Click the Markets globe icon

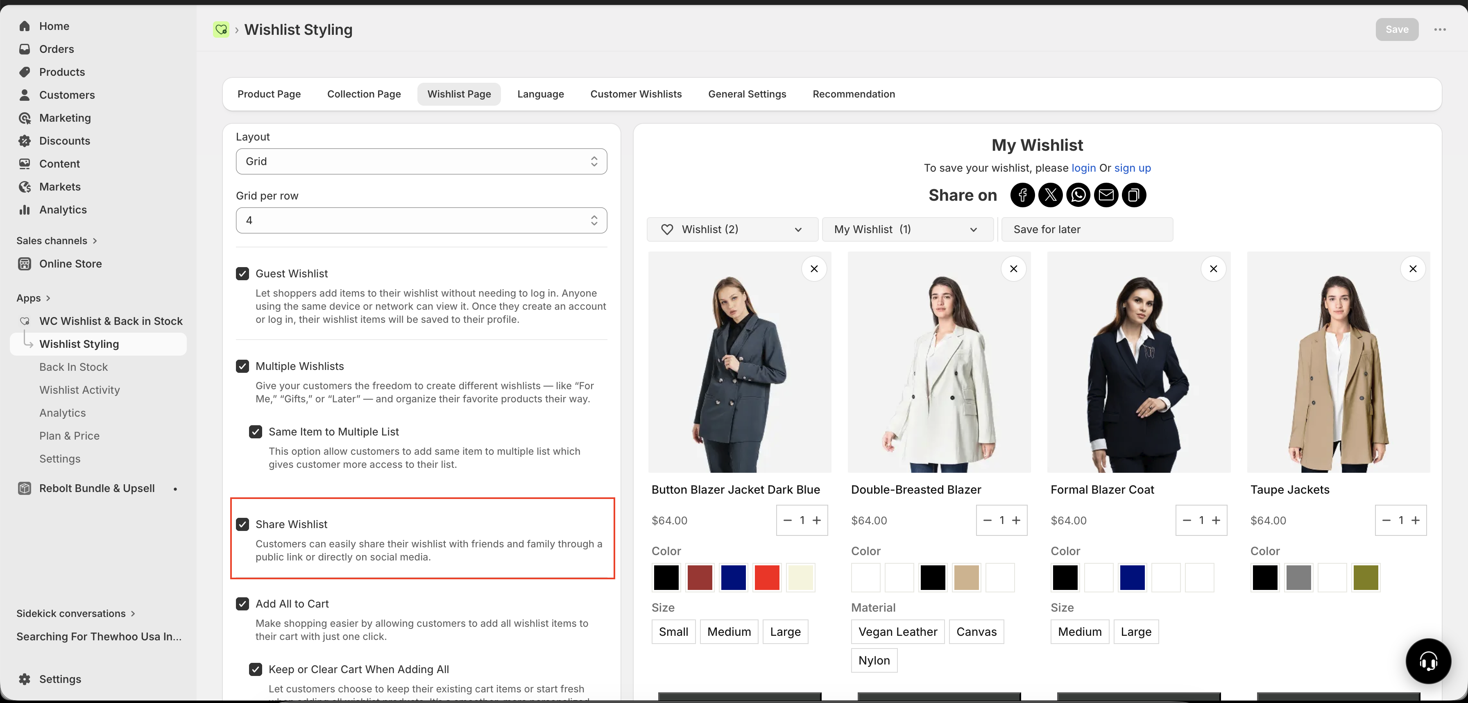point(25,186)
